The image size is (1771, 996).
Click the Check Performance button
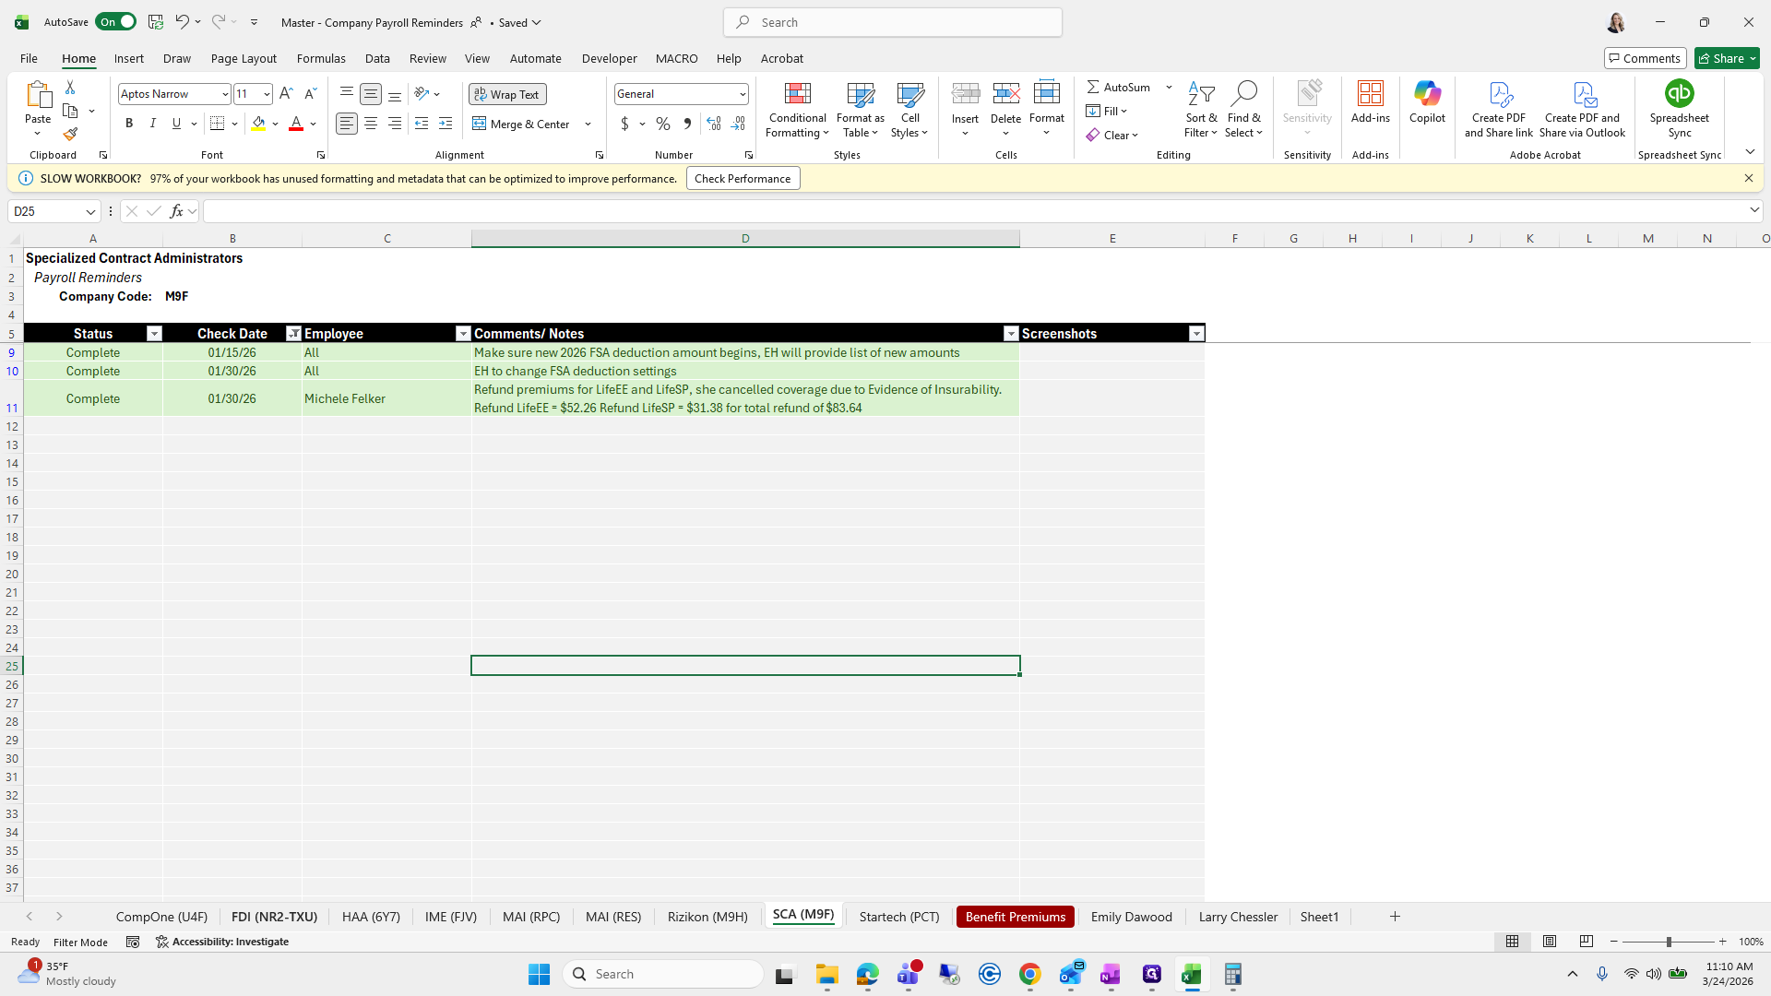tap(743, 179)
